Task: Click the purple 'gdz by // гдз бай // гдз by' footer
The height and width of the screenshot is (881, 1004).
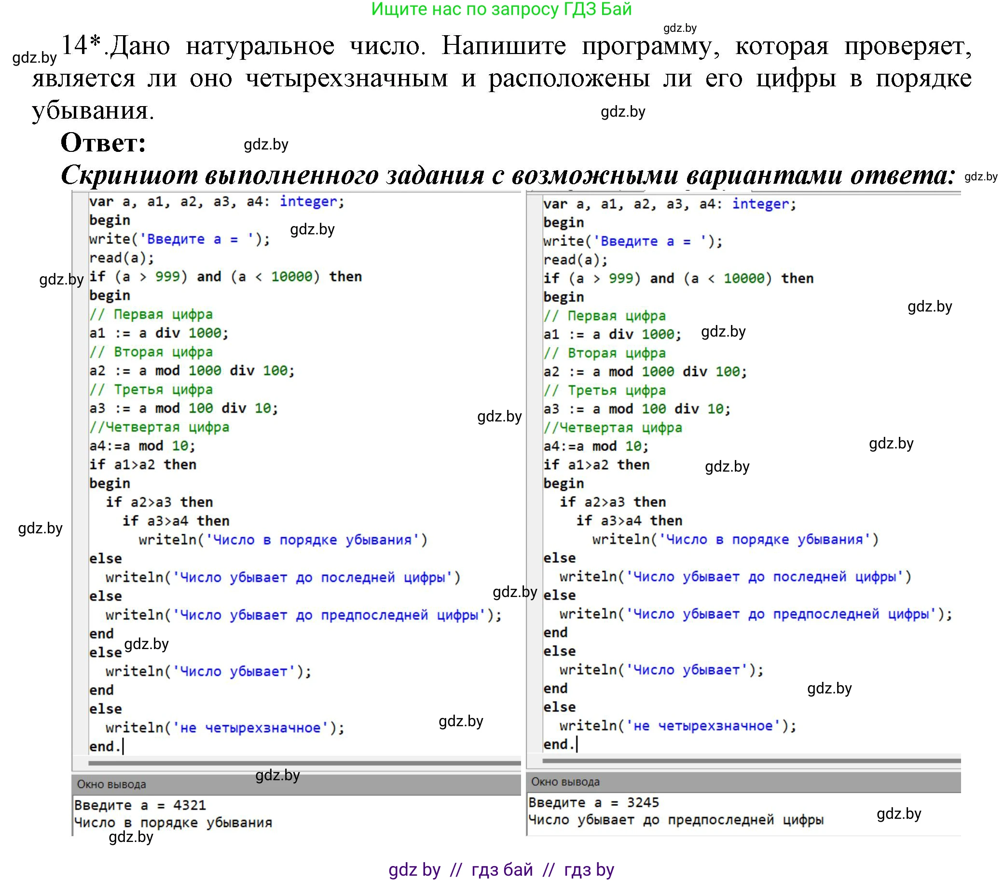Action: coord(501,869)
